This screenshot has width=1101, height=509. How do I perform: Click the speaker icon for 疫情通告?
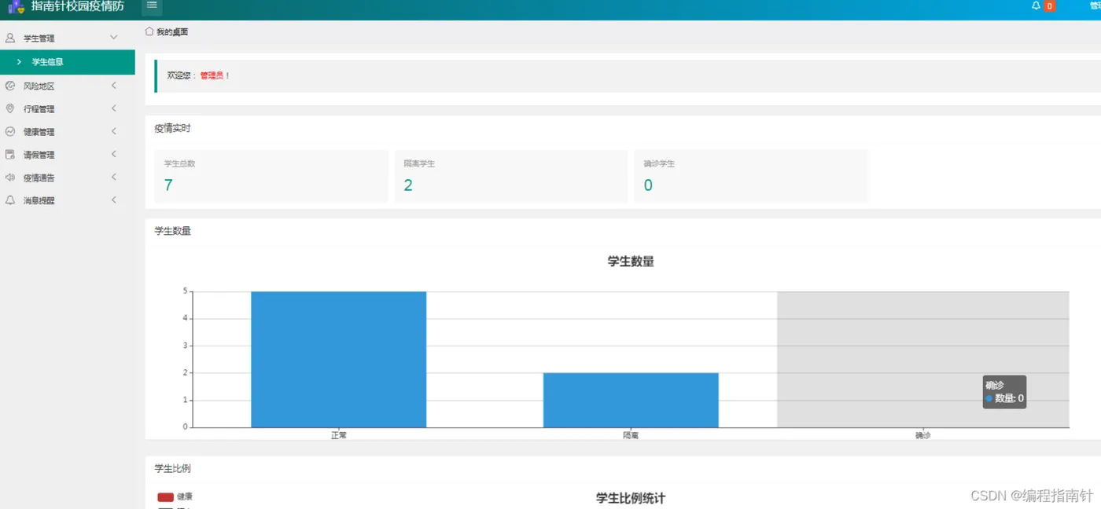10,178
